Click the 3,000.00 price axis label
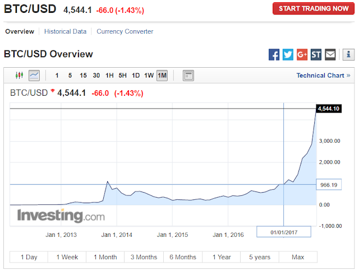This screenshot has width=359, height=271. pyautogui.click(x=330, y=141)
